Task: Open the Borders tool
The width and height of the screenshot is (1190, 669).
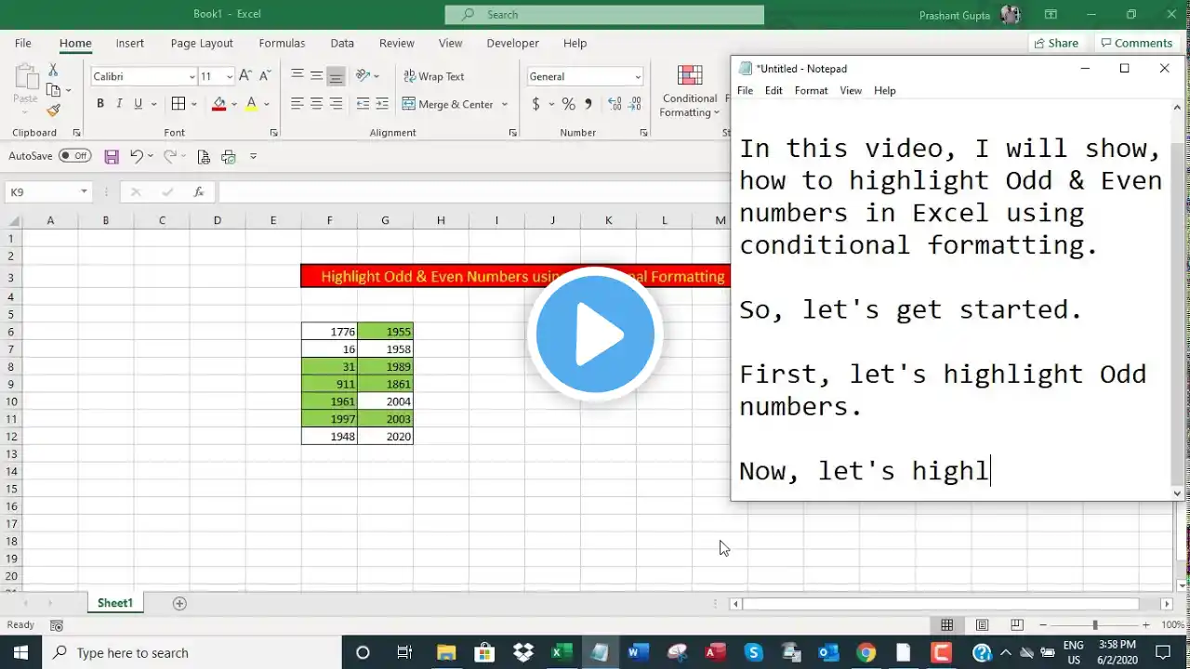Action: (x=178, y=104)
